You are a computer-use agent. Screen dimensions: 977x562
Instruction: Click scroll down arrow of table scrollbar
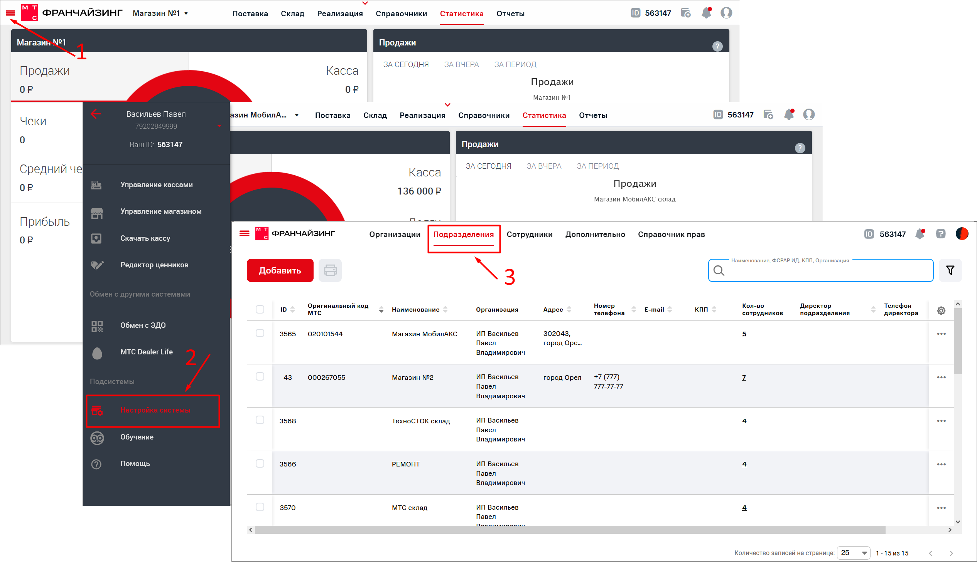coord(958,522)
